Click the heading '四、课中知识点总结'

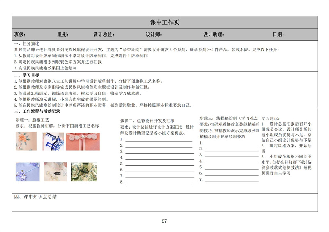click(x=35, y=197)
